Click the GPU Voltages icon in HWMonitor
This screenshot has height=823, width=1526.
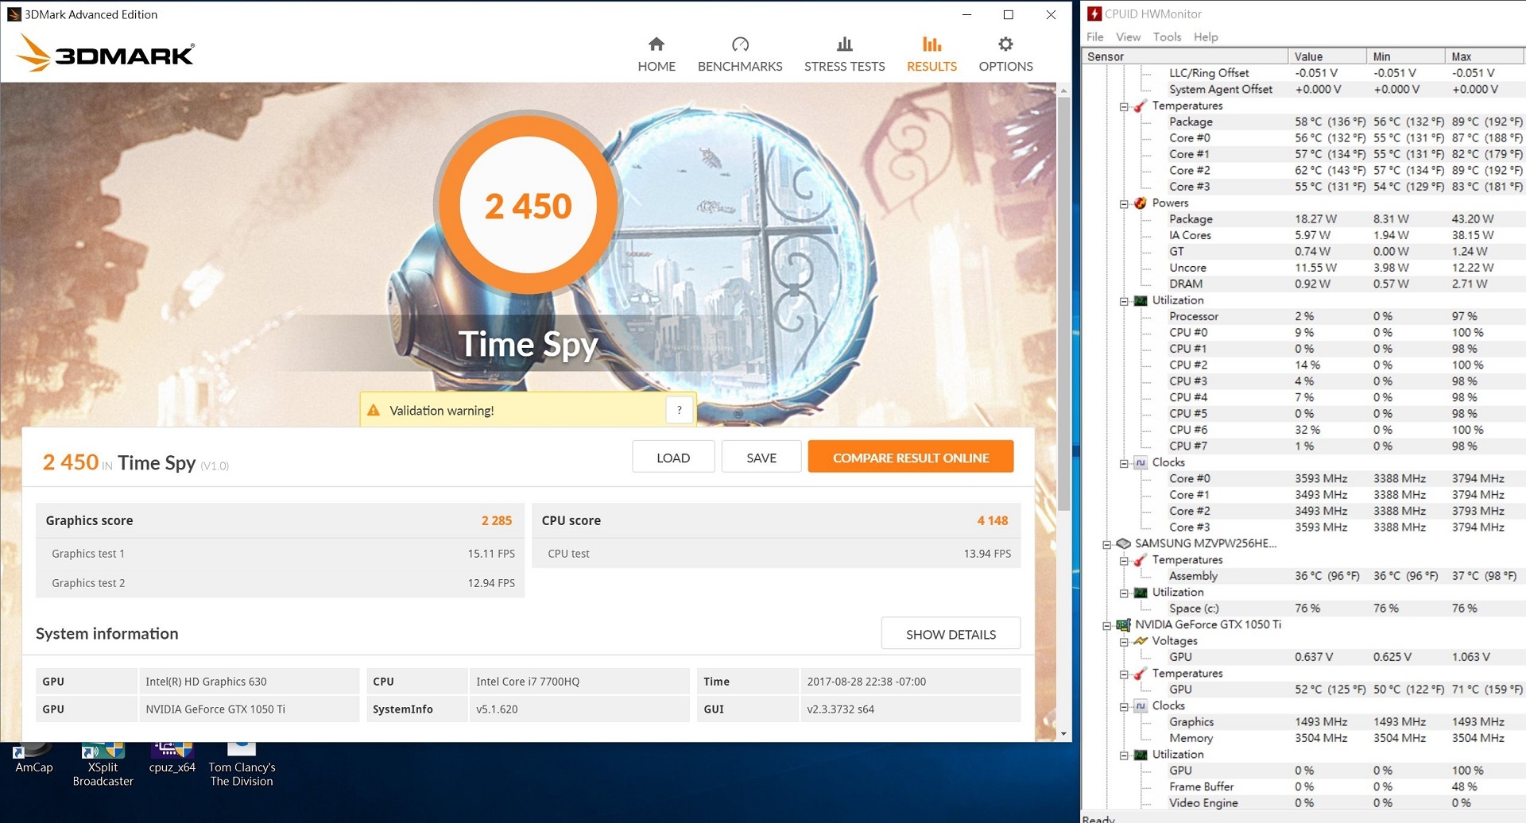click(x=1141, y=640)
